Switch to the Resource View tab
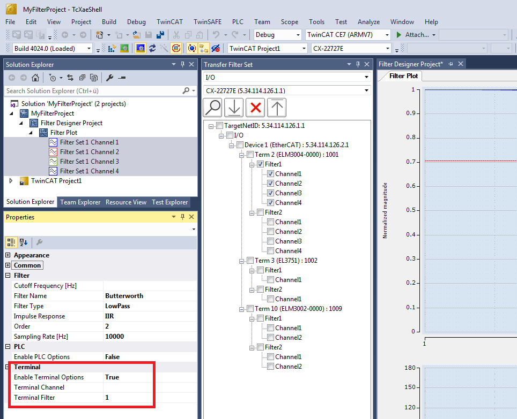 (126, 202)
